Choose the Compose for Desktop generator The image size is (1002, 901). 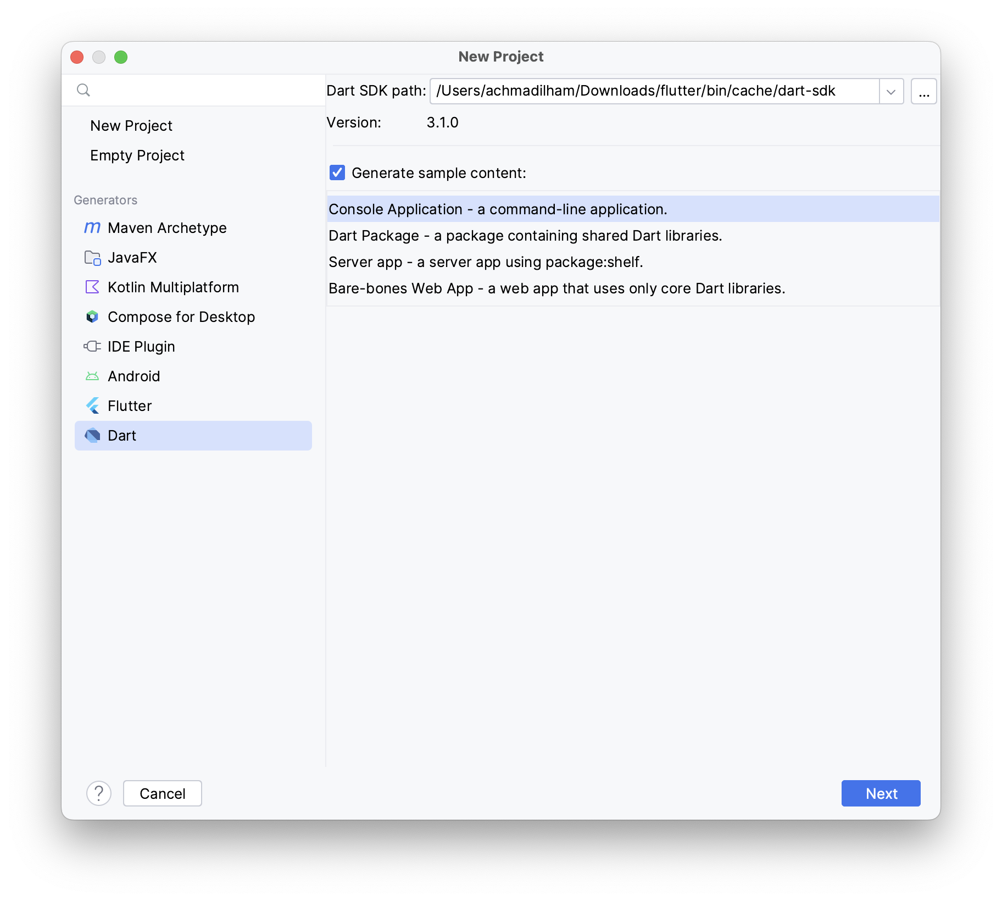[193, 316]
